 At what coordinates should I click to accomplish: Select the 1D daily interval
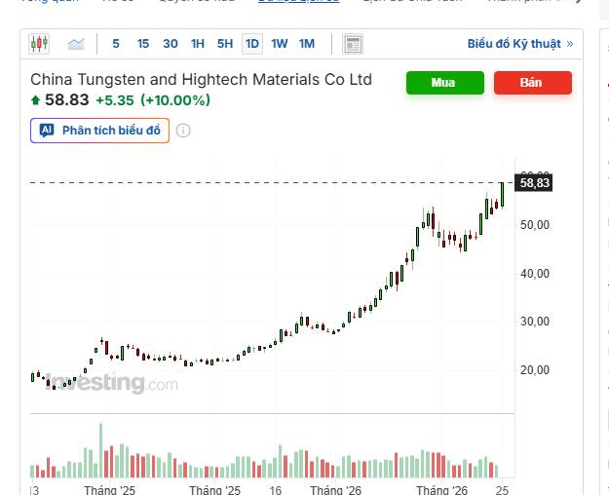coord(252,44)
